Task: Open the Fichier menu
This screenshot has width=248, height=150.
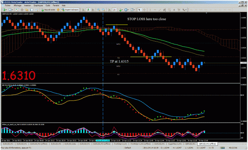Action: tap(8, 6)
